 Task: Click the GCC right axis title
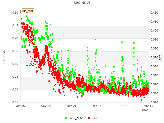(160, 57)
